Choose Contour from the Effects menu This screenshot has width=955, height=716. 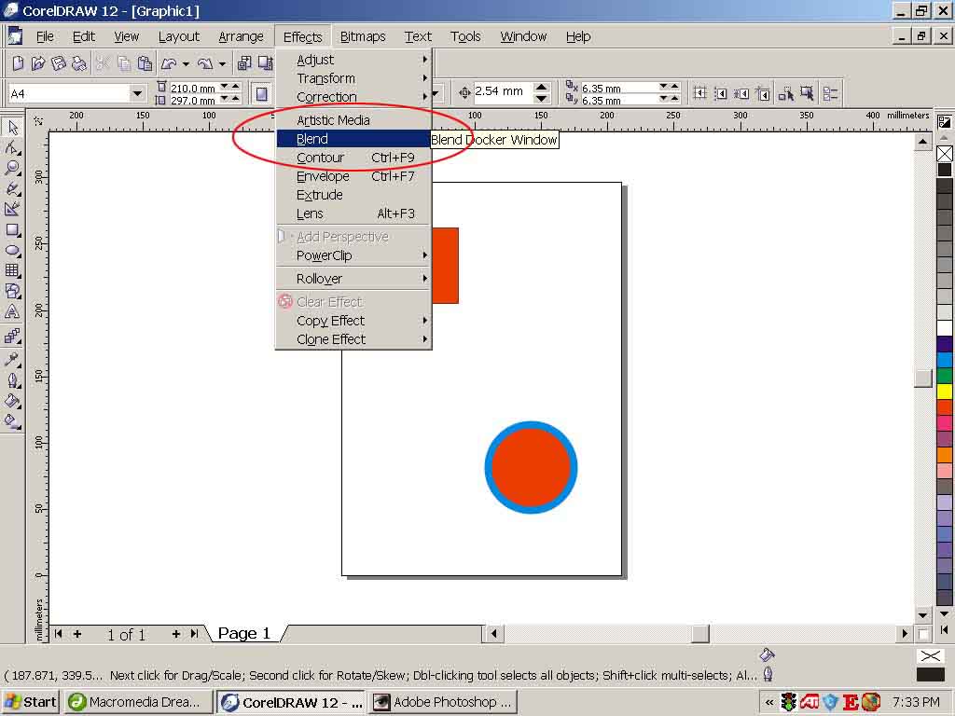tap(353, 158)
